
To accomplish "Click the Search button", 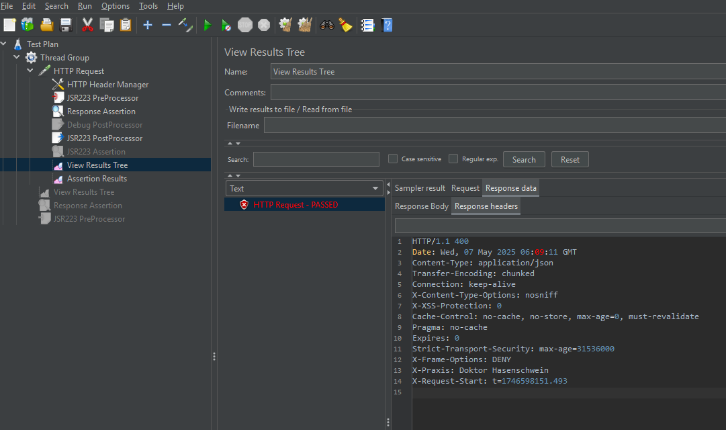I will (x=524, y=159).
